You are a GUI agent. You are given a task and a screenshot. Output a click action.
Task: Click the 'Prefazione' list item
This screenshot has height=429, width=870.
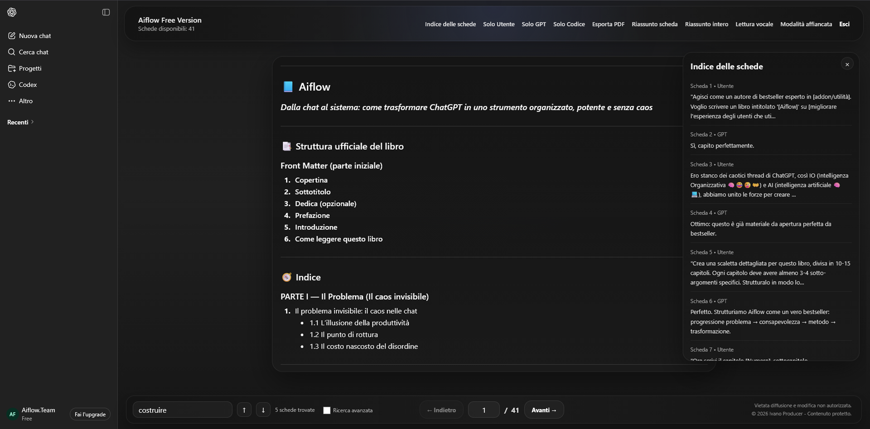click(312, 215)
